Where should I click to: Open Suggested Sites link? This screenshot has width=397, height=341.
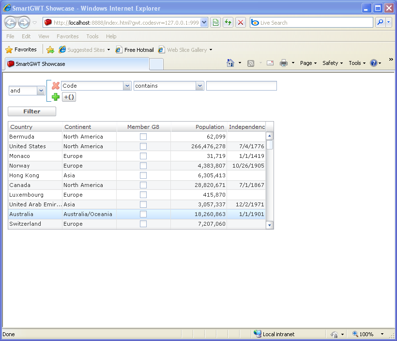coord(84,50)
